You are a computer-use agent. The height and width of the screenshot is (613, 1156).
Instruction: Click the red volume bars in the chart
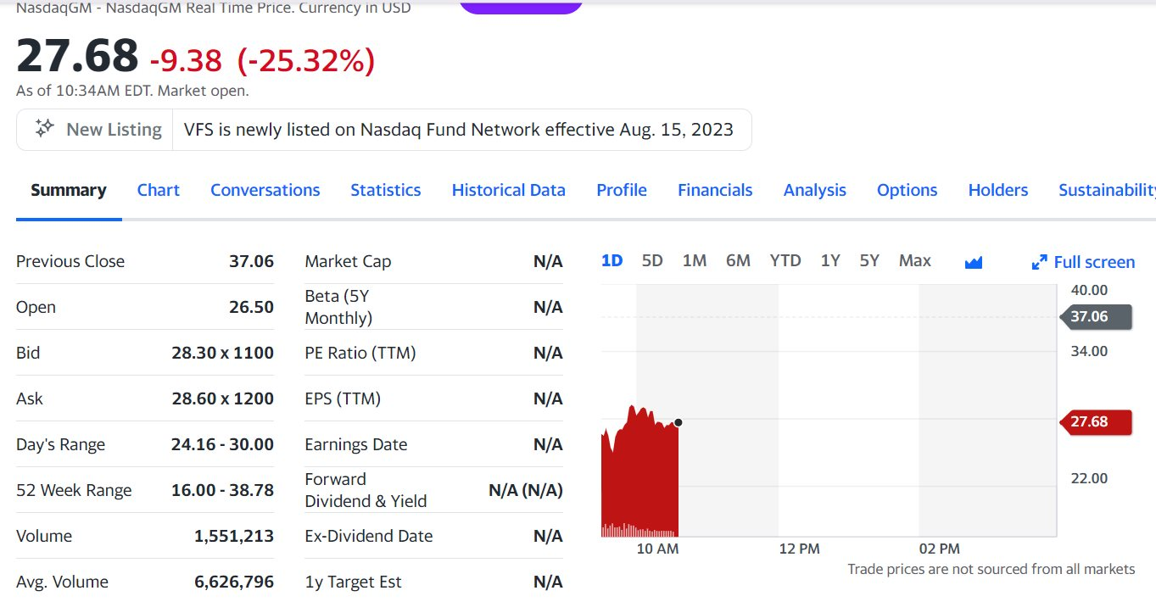[639, 531]
